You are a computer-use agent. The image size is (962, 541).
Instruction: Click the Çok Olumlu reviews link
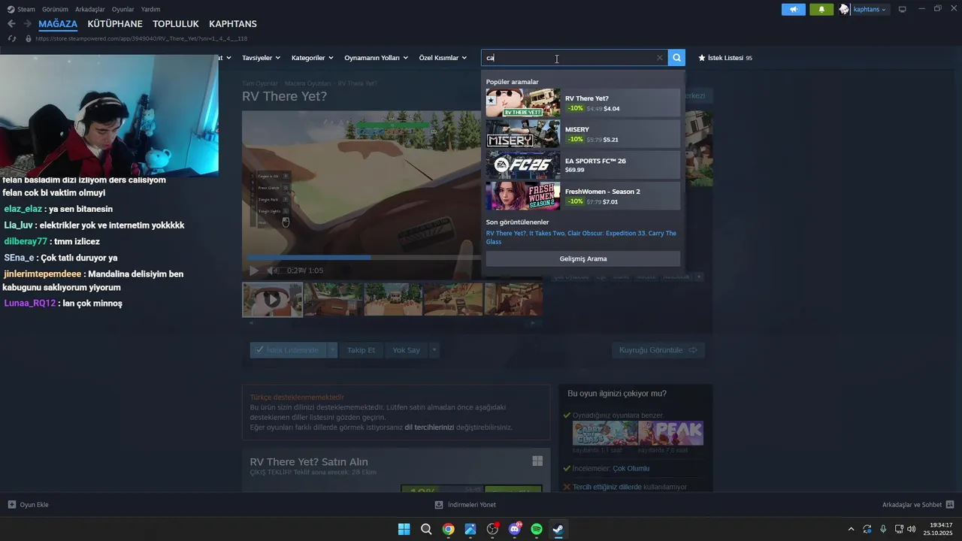(x=631, y=468)
